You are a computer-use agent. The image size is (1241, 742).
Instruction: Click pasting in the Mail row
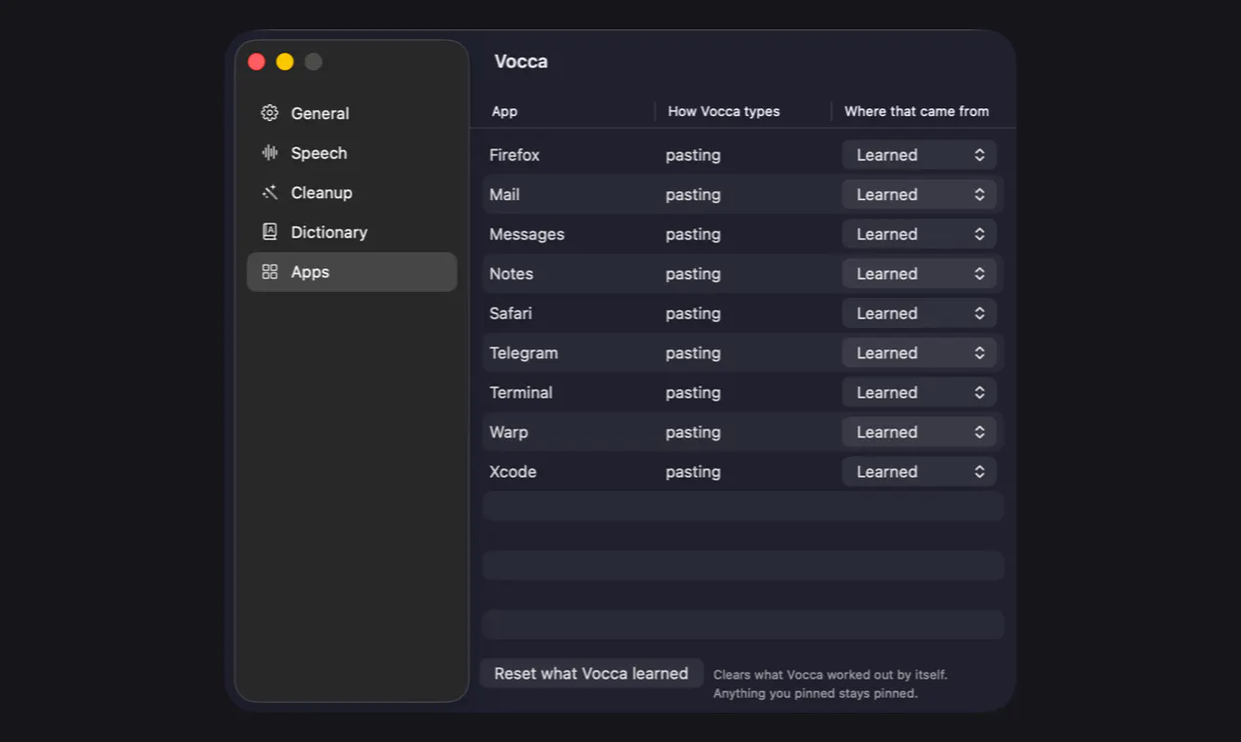[693, 194]
